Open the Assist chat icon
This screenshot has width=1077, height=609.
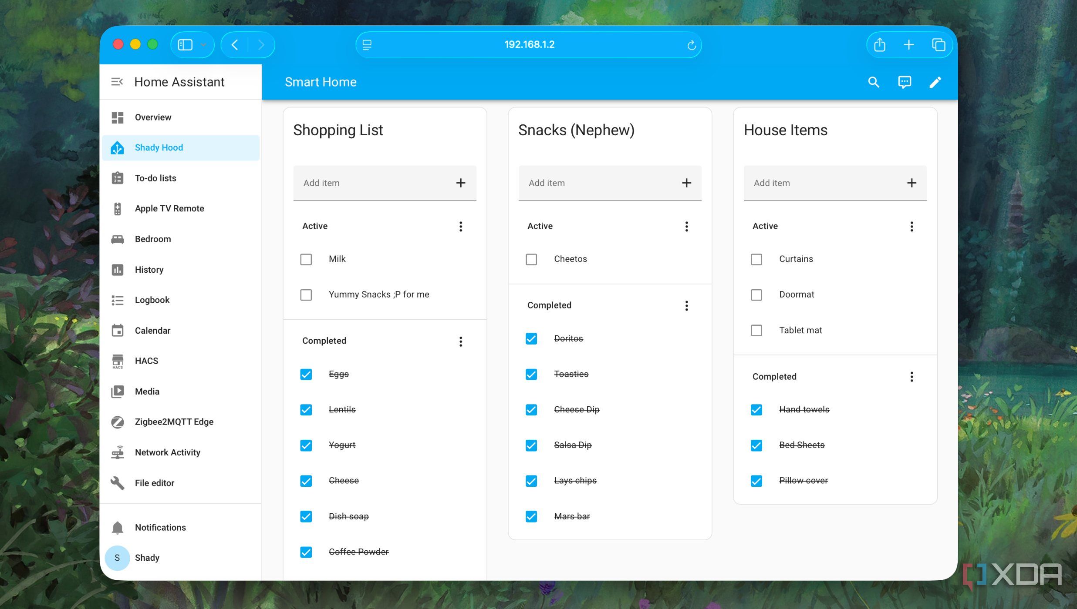point(904,82)
